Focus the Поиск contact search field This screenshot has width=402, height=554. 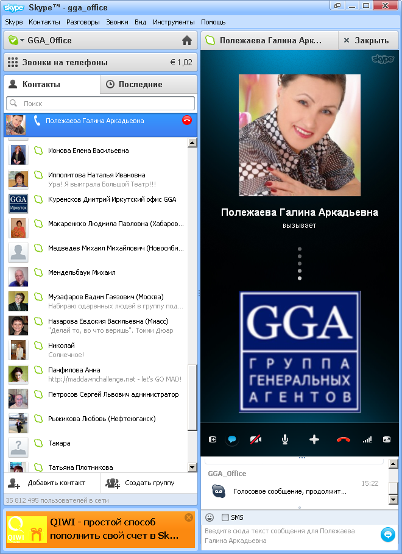100,104
